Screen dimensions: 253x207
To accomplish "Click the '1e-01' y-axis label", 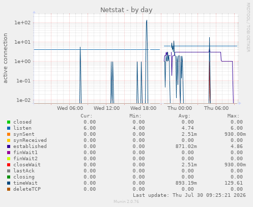I will 23,81.
